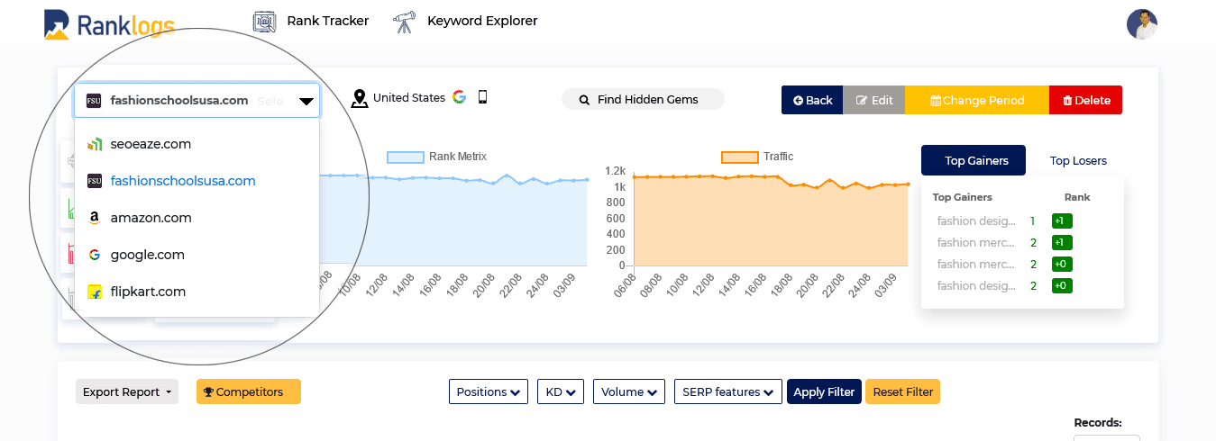Click the Ranklogs logo

click(109, 24)
